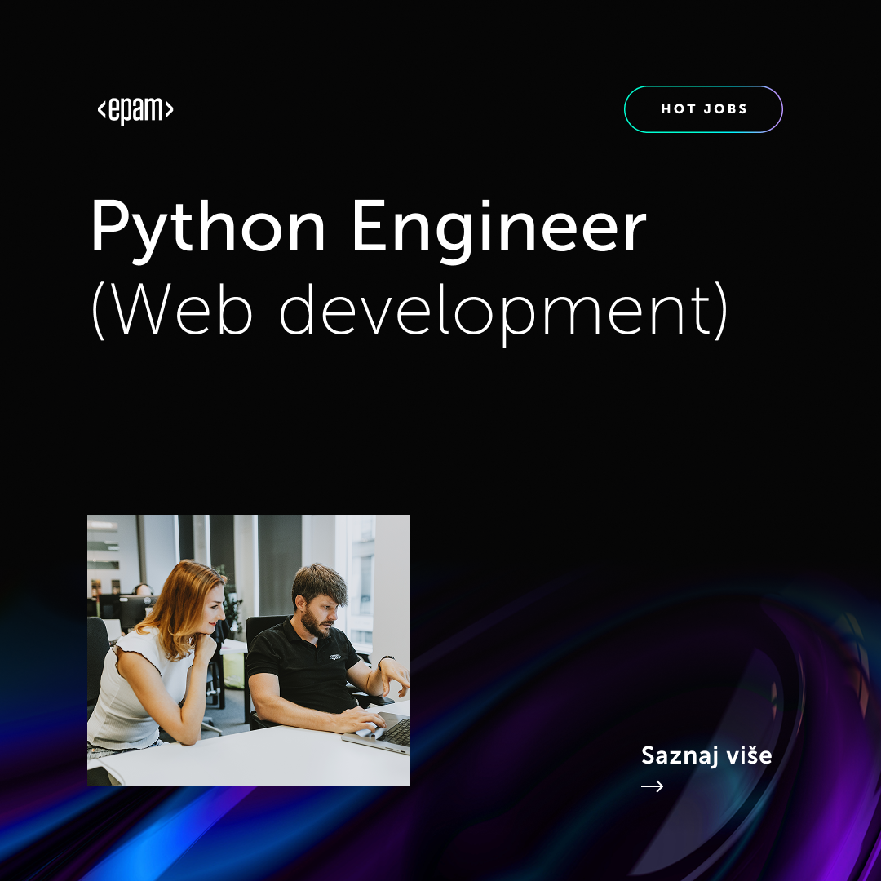The image size is (881, 881).
Task: Click the arrow under Saznaj više
Action: [653, 786]
